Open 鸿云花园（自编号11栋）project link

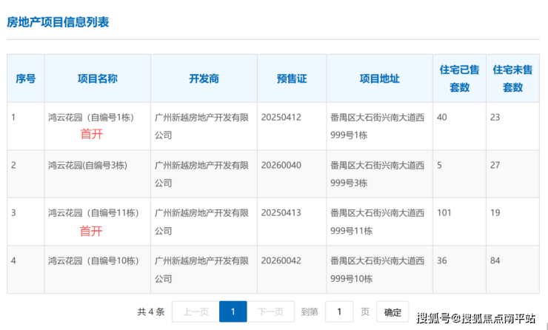click(93, 213)
